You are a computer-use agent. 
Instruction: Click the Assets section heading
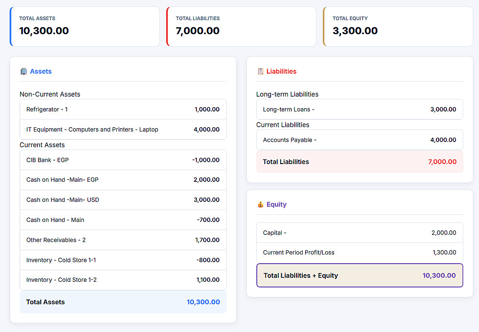pos(41,71)
